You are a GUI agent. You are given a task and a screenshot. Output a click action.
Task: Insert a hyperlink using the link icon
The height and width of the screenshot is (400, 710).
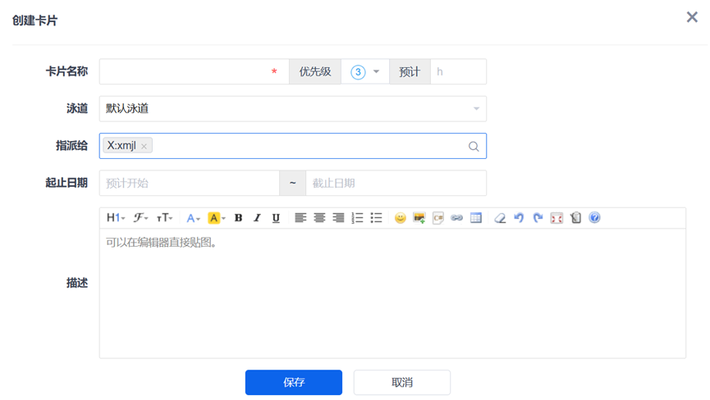pos(456,218)
